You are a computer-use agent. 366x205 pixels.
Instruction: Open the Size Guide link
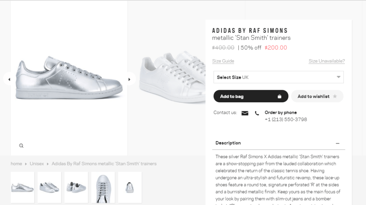tap(223, 61)
